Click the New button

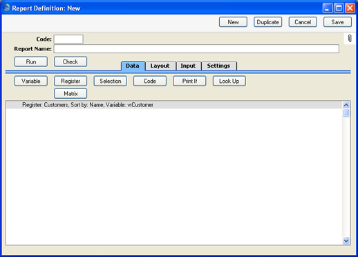233,22
